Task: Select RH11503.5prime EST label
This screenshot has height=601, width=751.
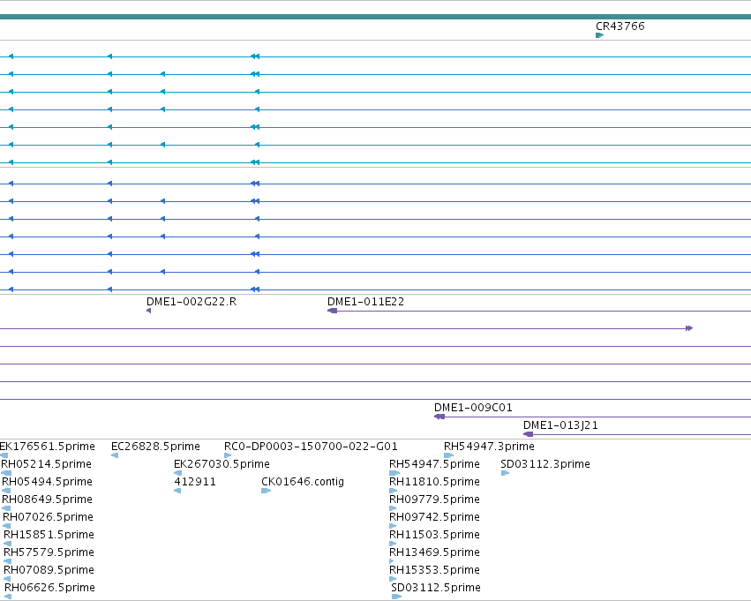Action: pyautogui.click(x=434, y=535)
